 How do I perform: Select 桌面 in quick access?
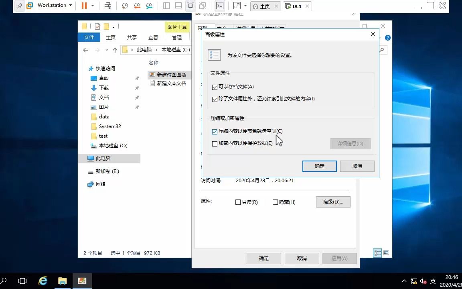[x=104, y=78]
